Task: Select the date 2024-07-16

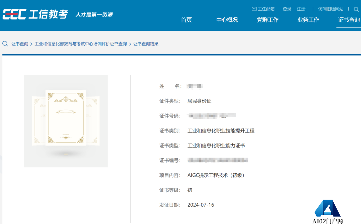Action: point(201,205)
